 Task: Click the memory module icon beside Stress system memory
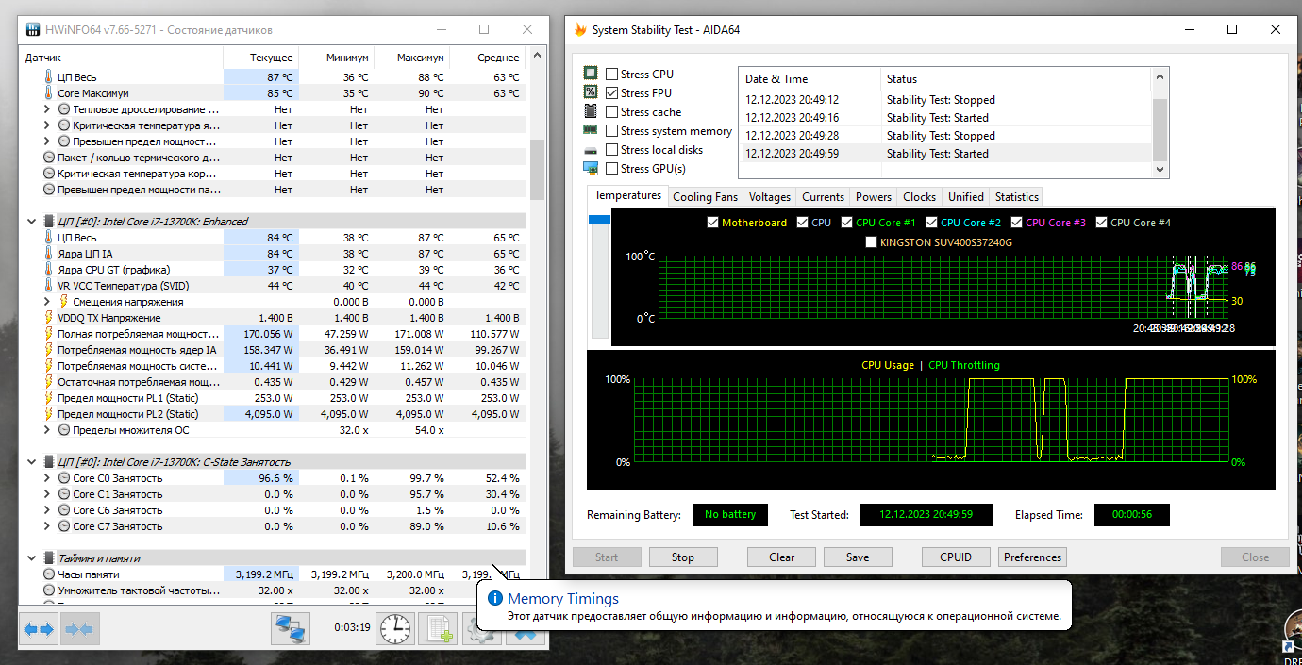591,130
